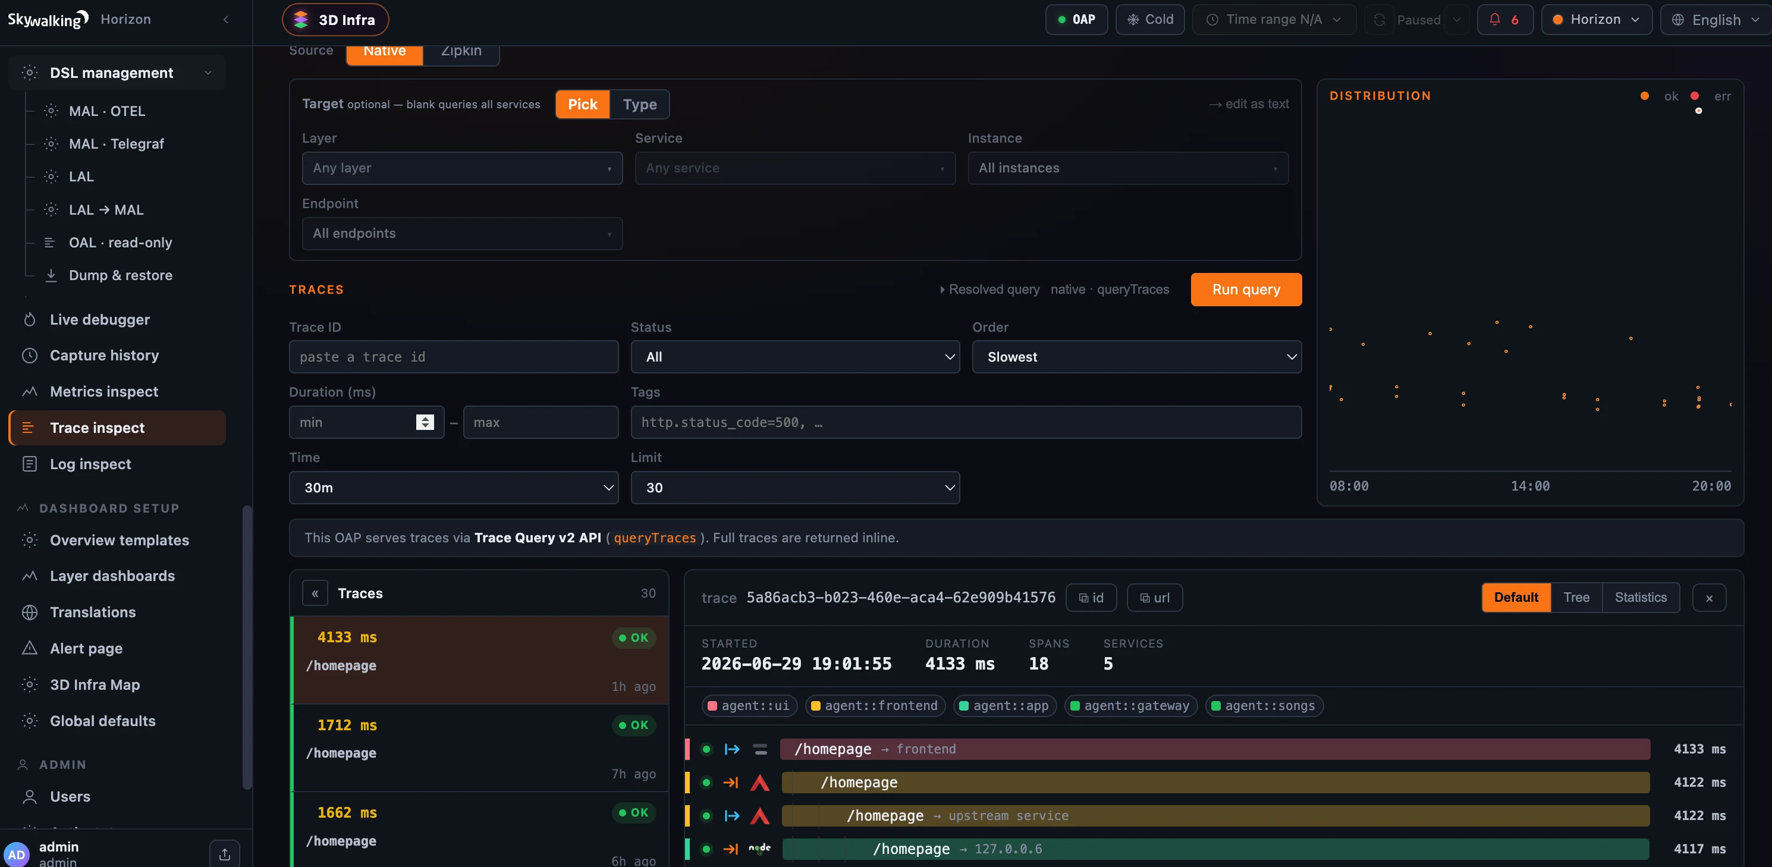Viewport: 1772px width, 867px height.
Task: Open the Time 30m dropdown
Action: [453, 488]
